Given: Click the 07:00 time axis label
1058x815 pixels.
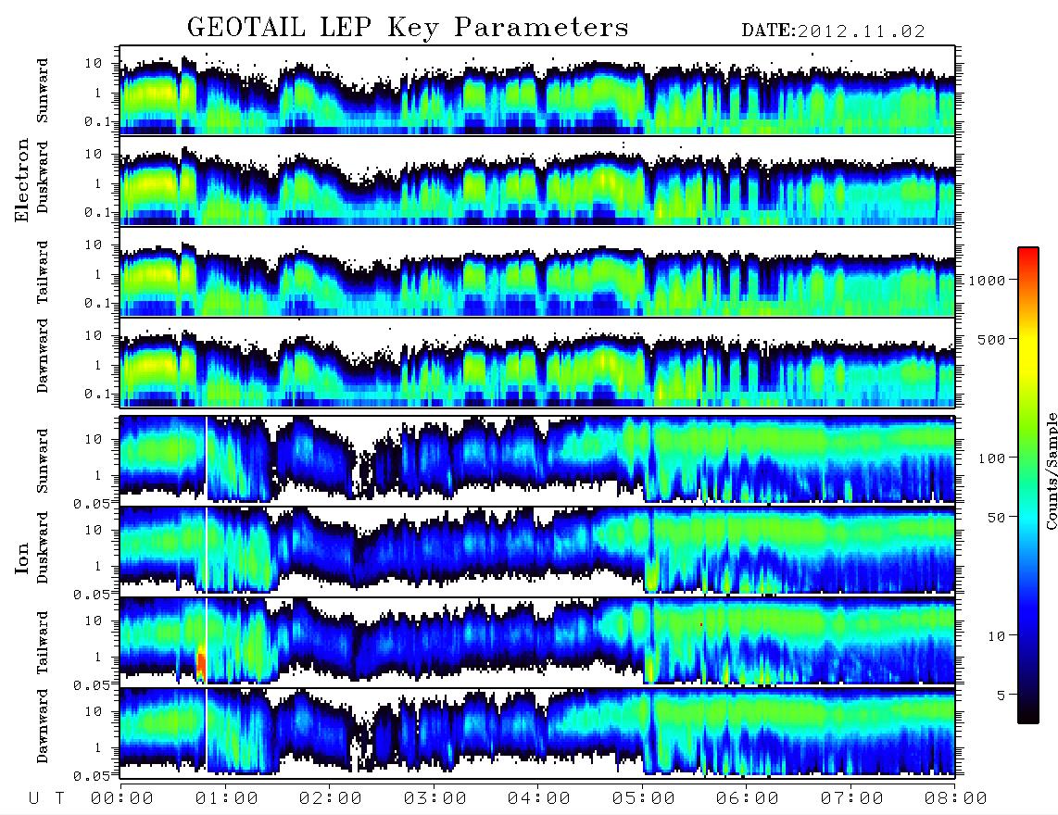Looking at the screenshot, I should (x=852, y=799).
